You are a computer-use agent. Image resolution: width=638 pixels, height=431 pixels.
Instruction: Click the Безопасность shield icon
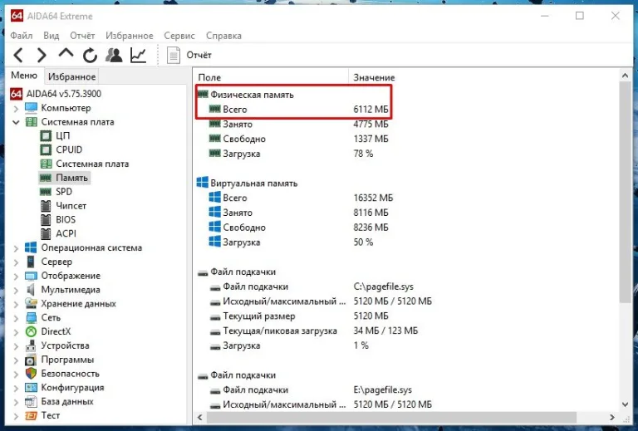31,374
